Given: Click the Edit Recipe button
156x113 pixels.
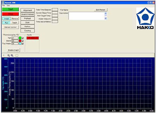Looking at the screenshot, I should point(100,10).
